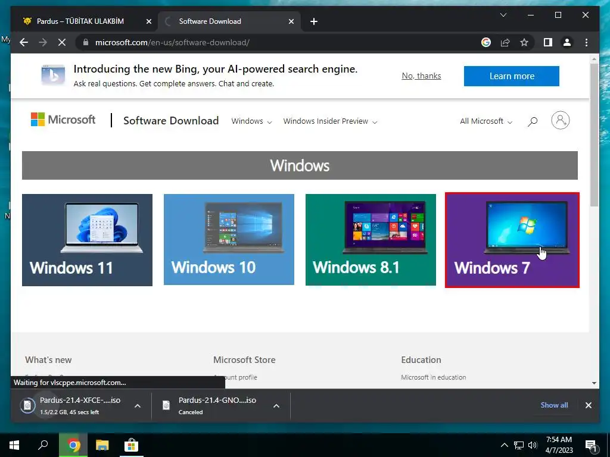
Task: Expand the All Microsoft dropdown
Action: point(486,121)
